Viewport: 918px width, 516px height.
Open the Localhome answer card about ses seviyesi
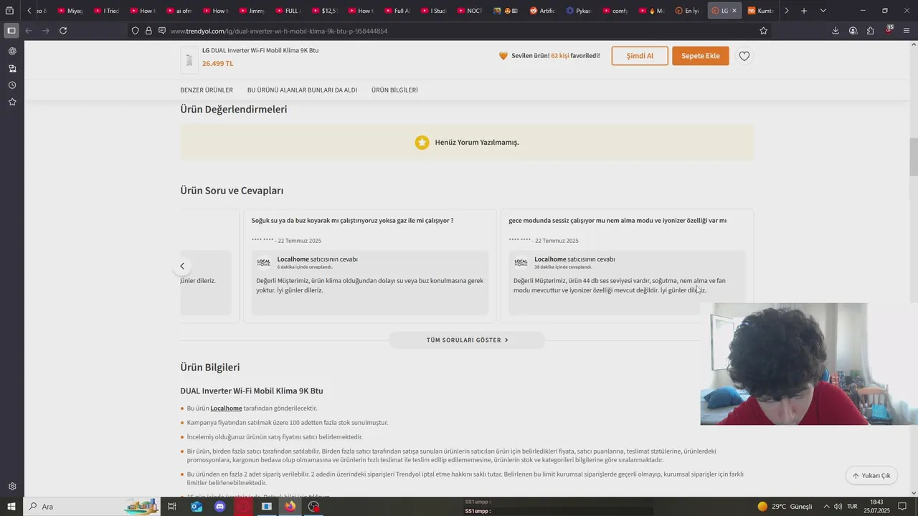pos(628,282)
